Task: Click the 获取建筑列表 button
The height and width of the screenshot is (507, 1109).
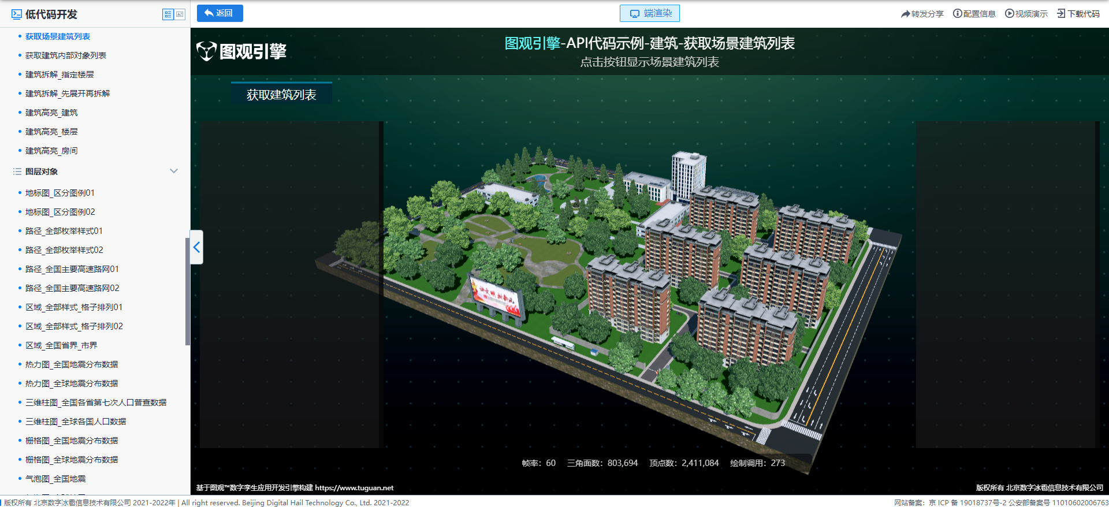Action: click(281, 94)
